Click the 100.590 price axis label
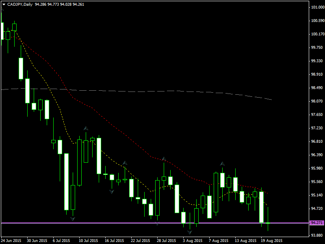325x244 pixels. [318, 21]
